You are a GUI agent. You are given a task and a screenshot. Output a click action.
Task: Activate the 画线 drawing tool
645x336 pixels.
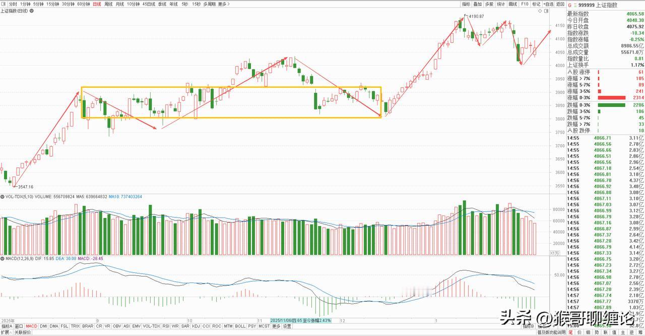click(x=513, y=4)
